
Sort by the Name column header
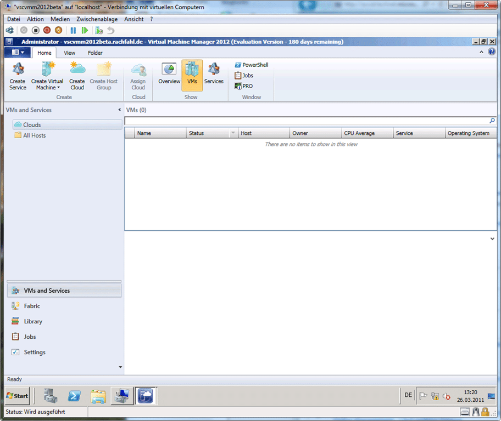click(x=160, y=133)
